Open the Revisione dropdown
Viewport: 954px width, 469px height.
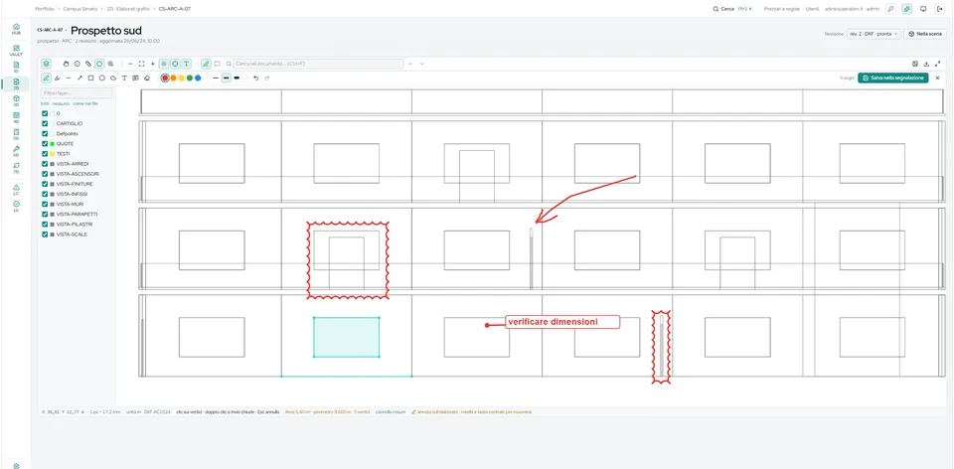(x=874, y=34)
